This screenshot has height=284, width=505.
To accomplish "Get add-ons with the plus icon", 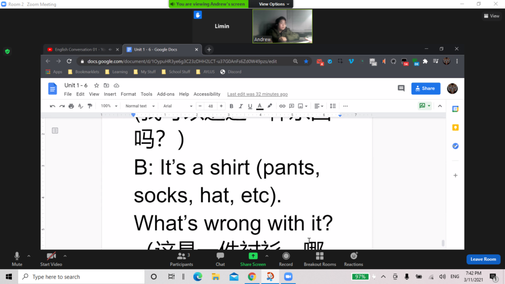I will coord(455,176).
